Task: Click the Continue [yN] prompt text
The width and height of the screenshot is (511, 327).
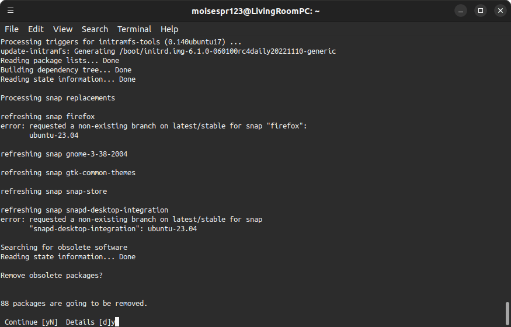Action: pos(32,322)
